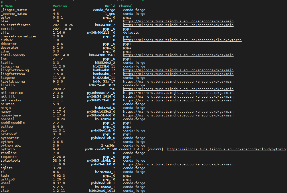Follow the mkl_random channel hyperlink

tap(178, 100)
